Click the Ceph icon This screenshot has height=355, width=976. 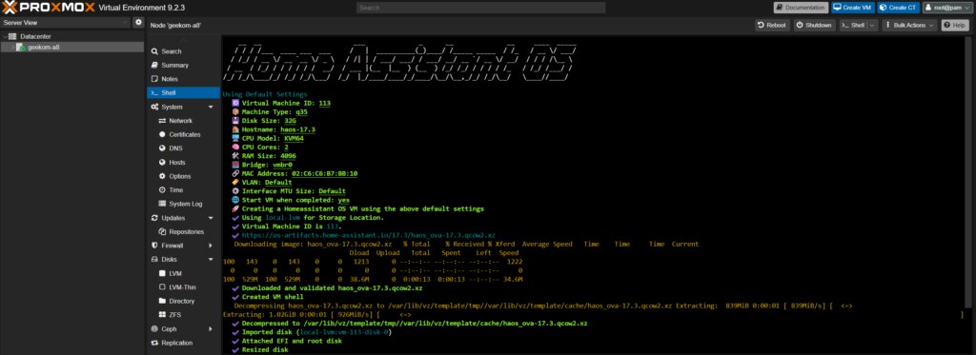click(155, 329)
